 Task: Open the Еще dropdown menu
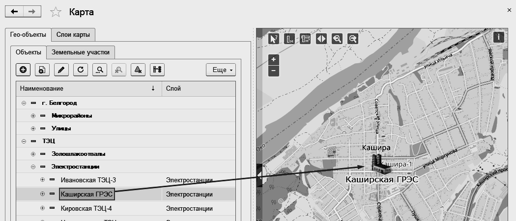pyautogui.click(x=221, y=70)
